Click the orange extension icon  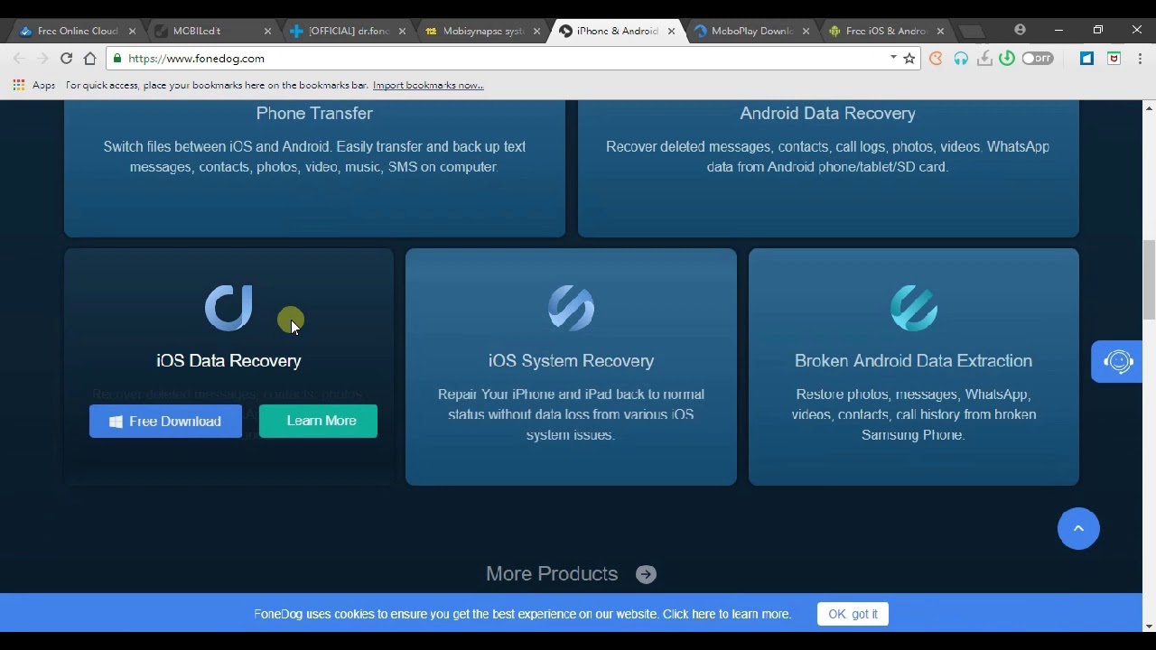pos(936,59)
